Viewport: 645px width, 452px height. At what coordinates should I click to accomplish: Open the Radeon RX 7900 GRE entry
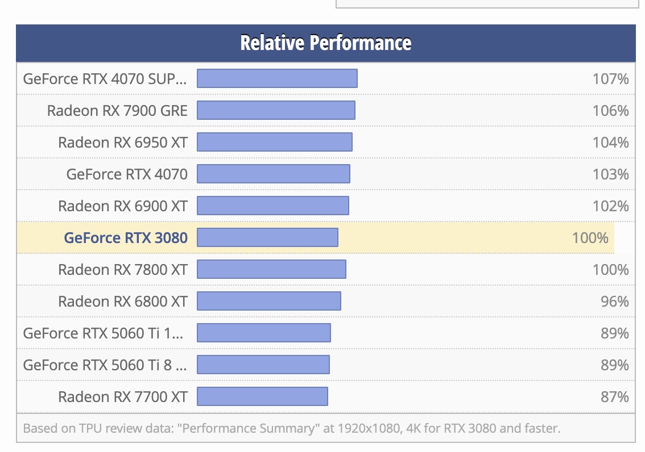(117, 110)
